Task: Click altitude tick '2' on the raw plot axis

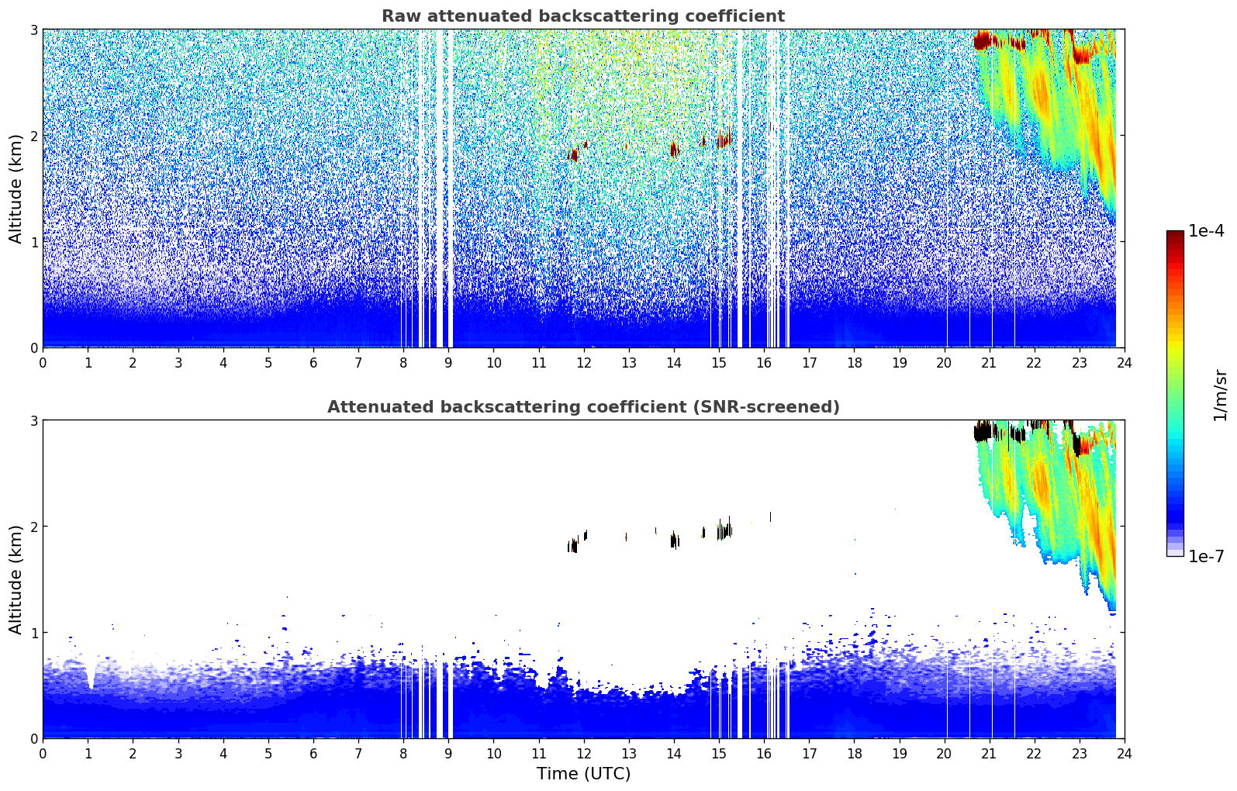Action: point(33,136)
